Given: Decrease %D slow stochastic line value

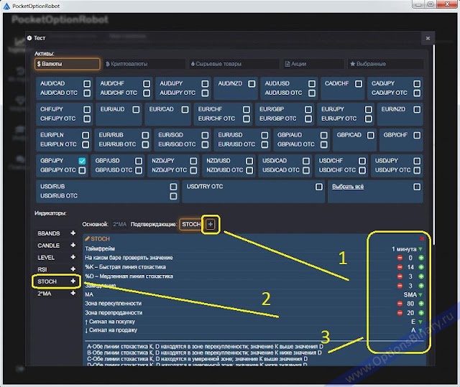Looking at the screenshot, I should tap(400, 276).
